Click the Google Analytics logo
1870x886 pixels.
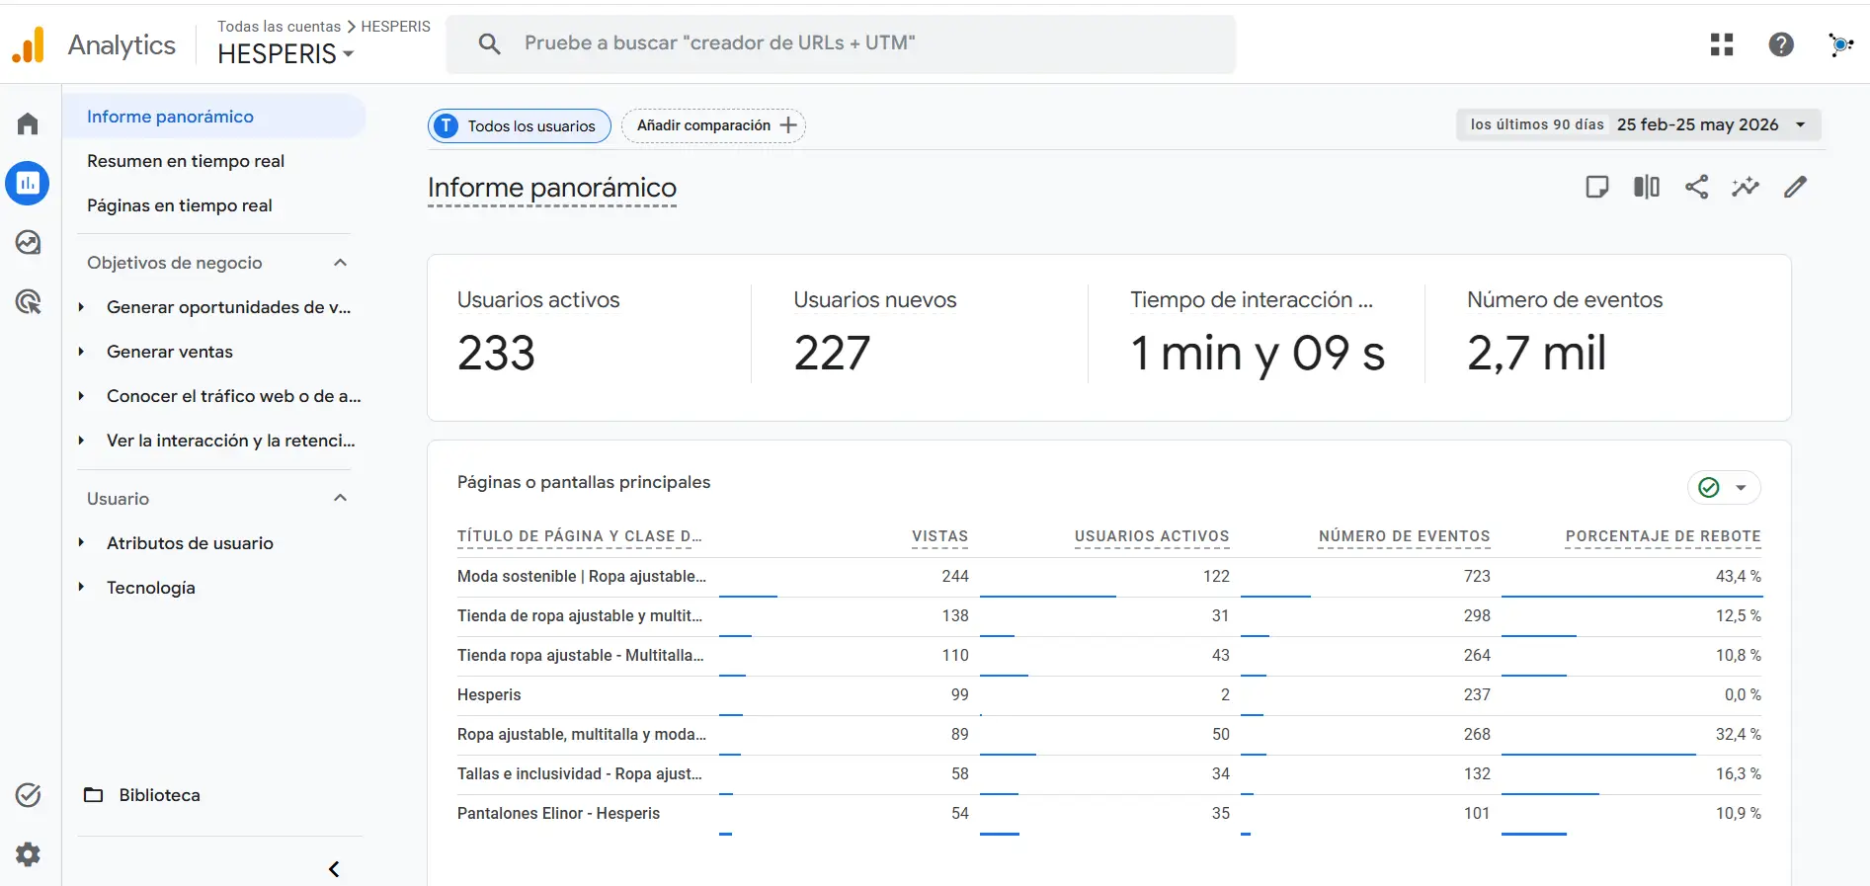click(29, 44)
